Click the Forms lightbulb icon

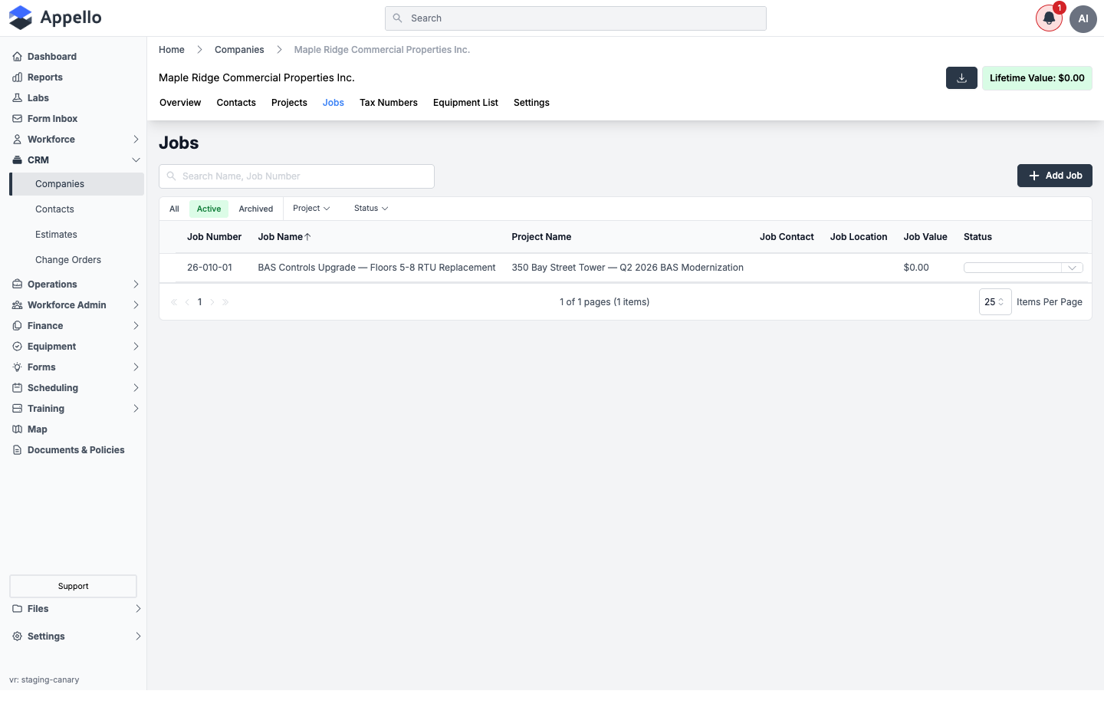[17, 367]
